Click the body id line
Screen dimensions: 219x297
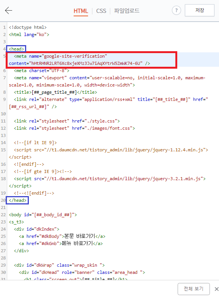point(43,215)
